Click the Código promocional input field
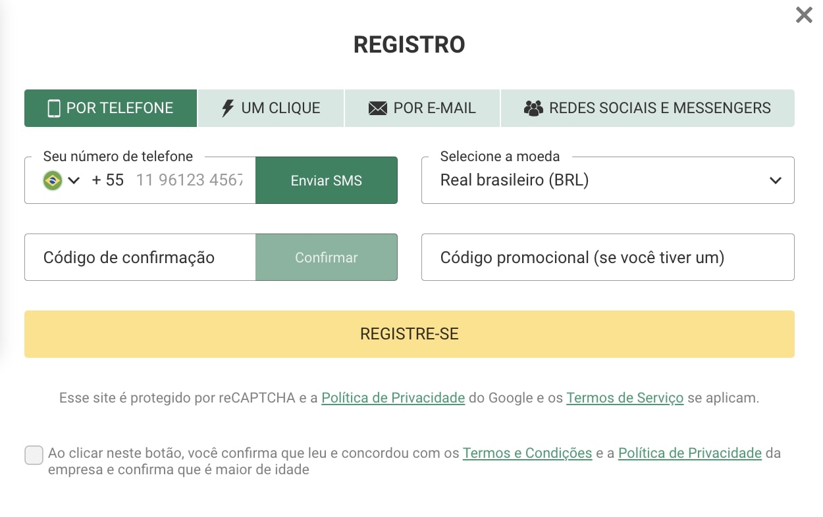 (607, 257)
